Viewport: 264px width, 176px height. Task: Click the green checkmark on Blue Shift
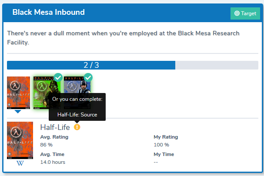[x=88, y=77]
